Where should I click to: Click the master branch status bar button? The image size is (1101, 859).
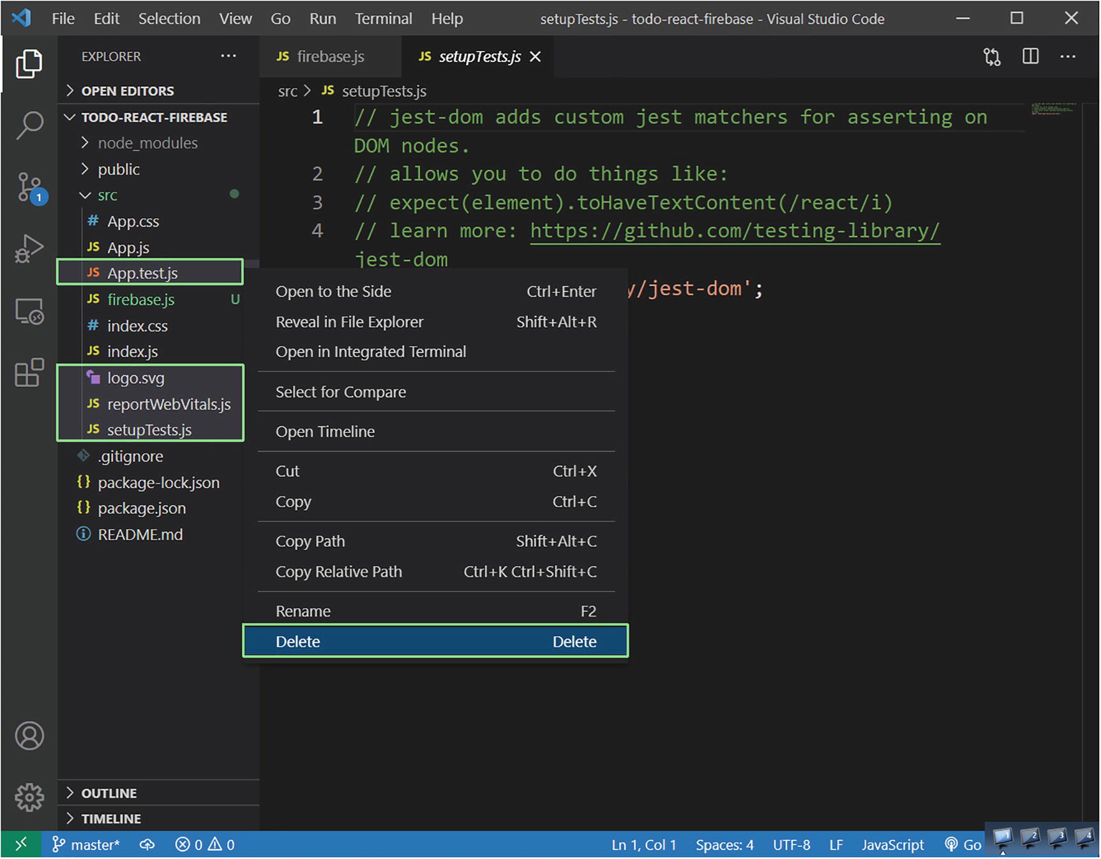tap(86, 845)
